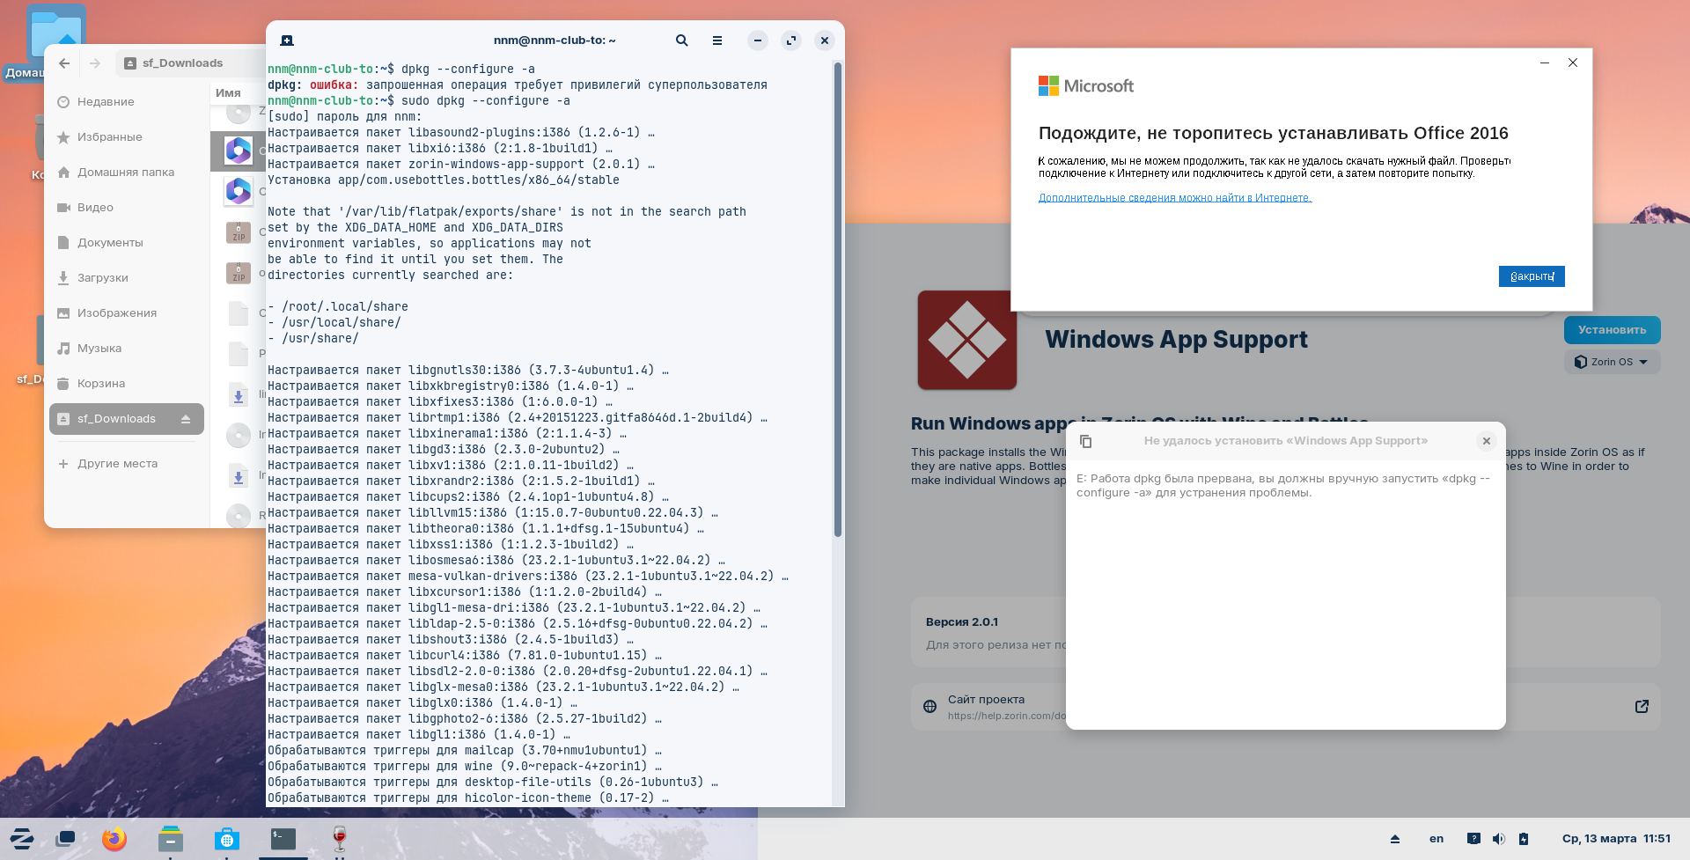Viewport: 1690px width, 860px height.
Task: Click the terminal vertical scrollbar
Action: point(837,299)
